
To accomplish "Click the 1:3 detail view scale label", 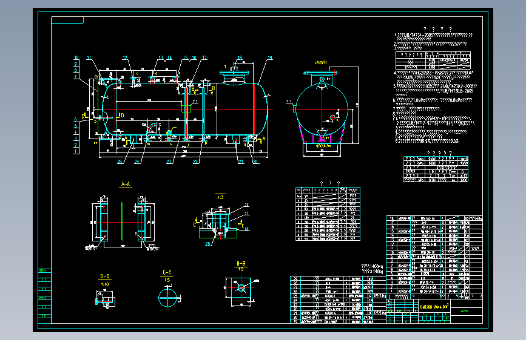I will coord(220,197).
